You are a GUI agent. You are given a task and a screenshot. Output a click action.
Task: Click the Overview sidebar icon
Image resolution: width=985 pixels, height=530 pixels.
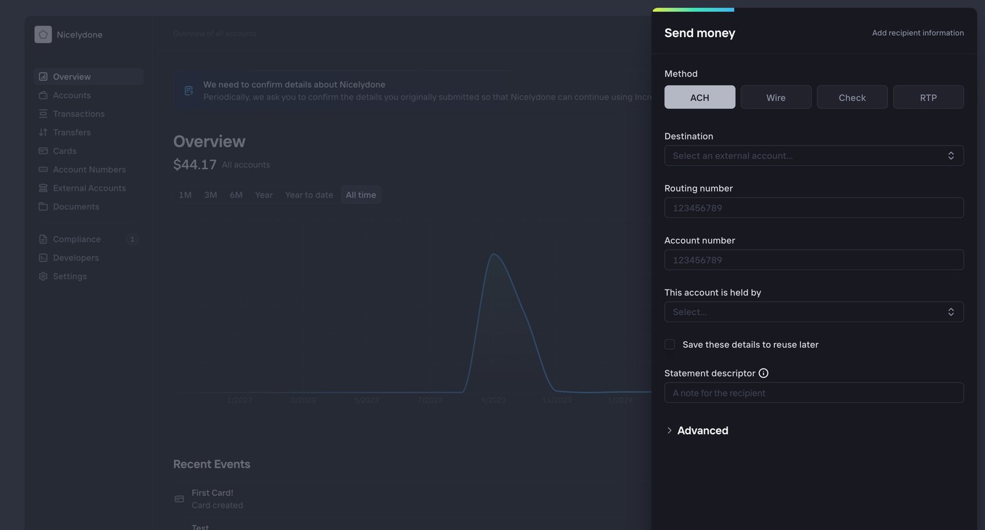pyautogui.click(x=43, y=77)
